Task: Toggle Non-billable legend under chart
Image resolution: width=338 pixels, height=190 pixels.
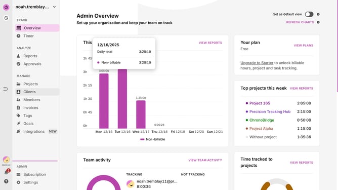Action: click(153, 139)
